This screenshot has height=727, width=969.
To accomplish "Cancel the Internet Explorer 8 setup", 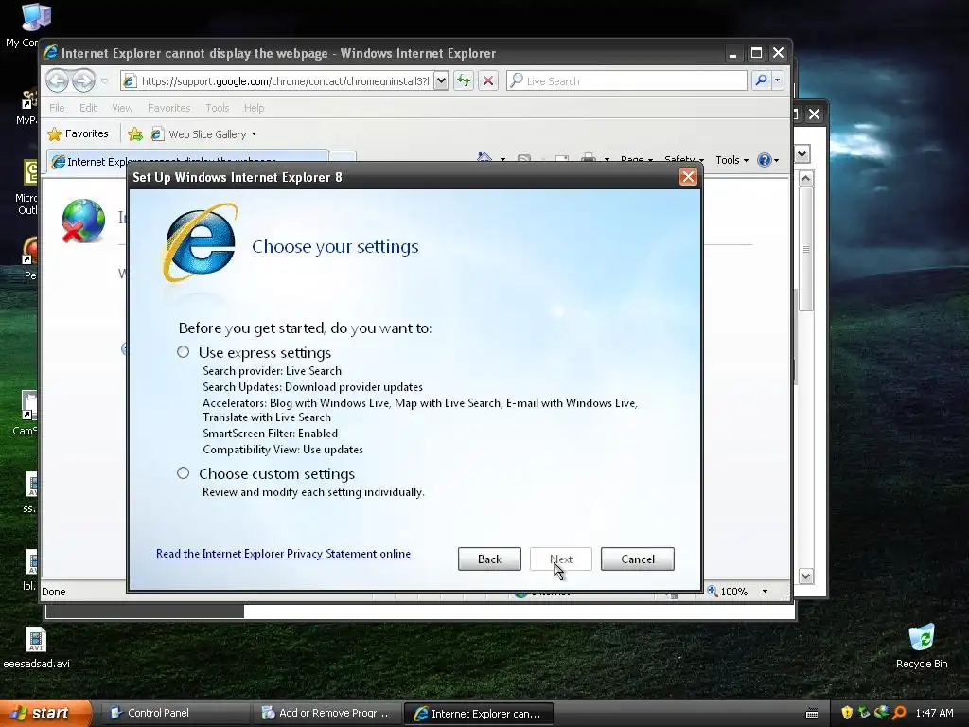I will point(637,559).
